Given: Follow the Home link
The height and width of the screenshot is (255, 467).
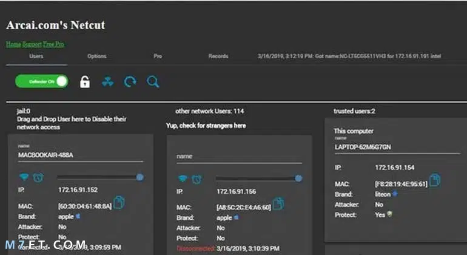Looking at the screenshot, I should [13, 44].
